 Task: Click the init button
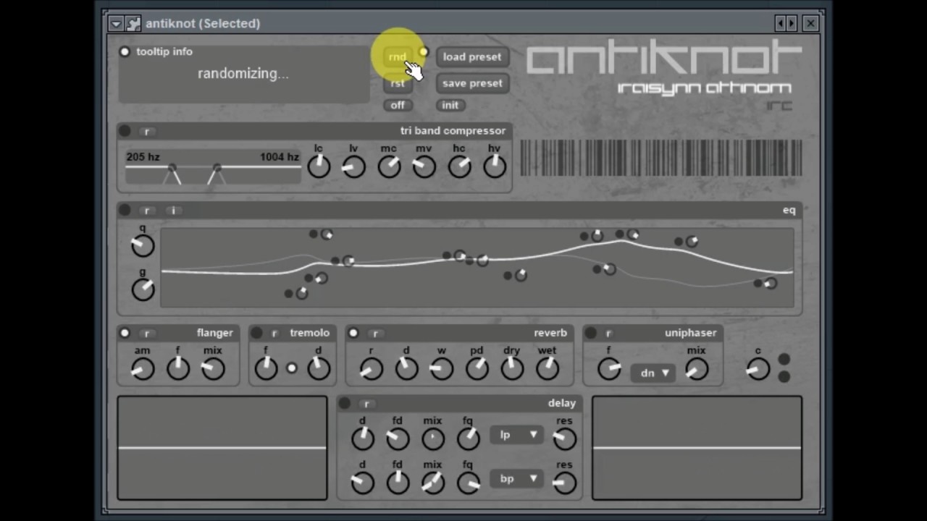point(450,105)
